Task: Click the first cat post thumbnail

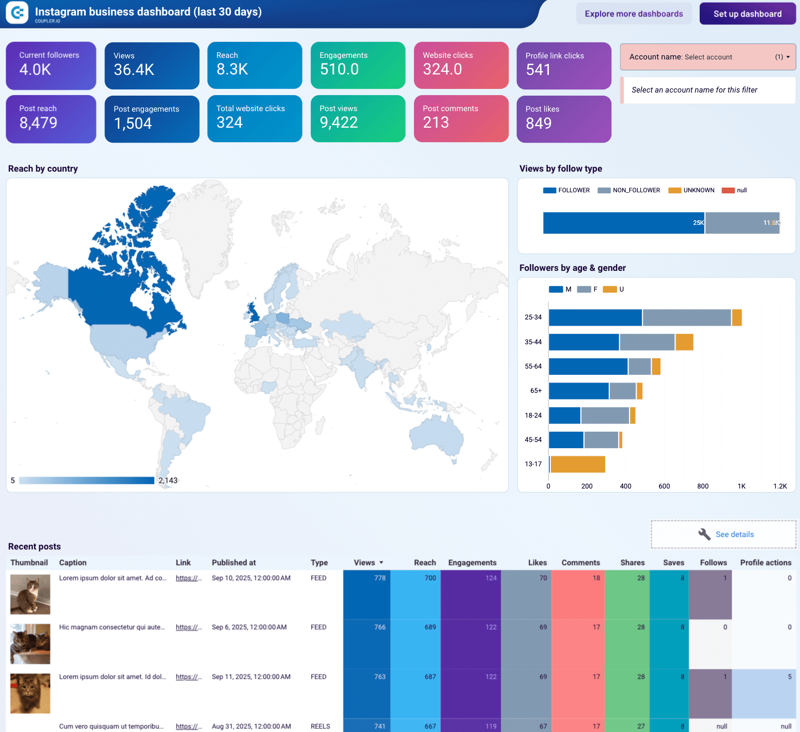Action: [x=30, y=594]
